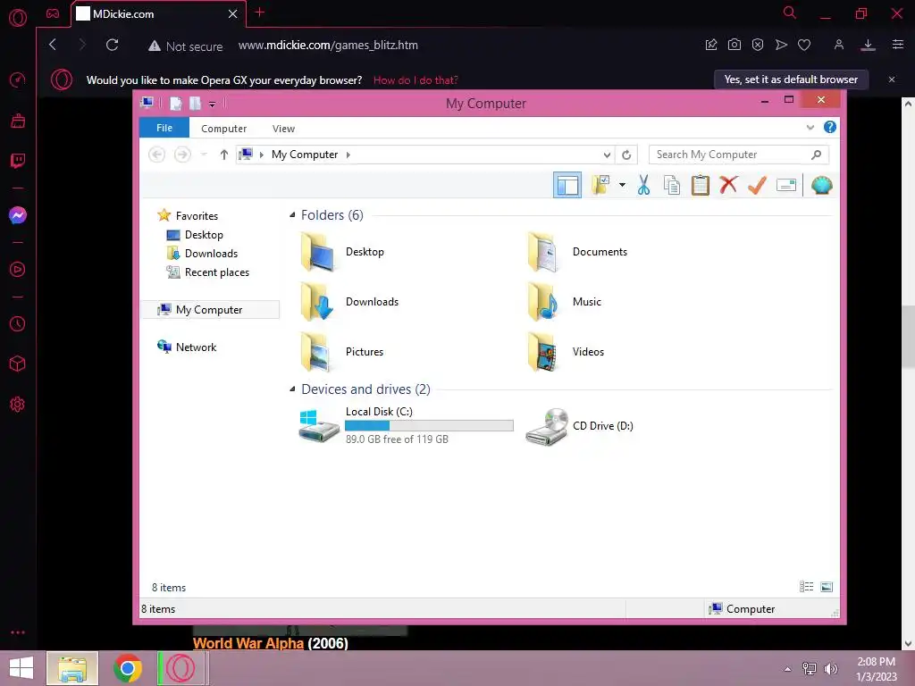Click the refresh button in Explorer address bar

point(626,155)
